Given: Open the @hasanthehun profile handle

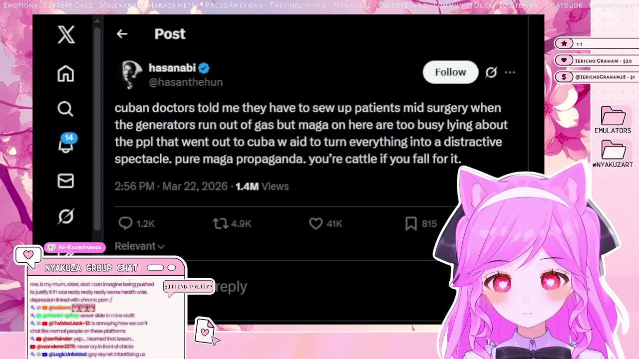Looking at the screenshot, I should click(x=186, y=82).
